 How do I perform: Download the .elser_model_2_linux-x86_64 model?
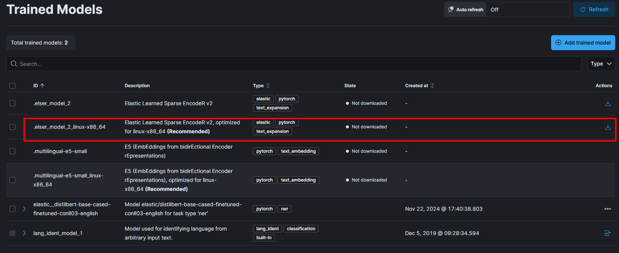tap(608, 127)
